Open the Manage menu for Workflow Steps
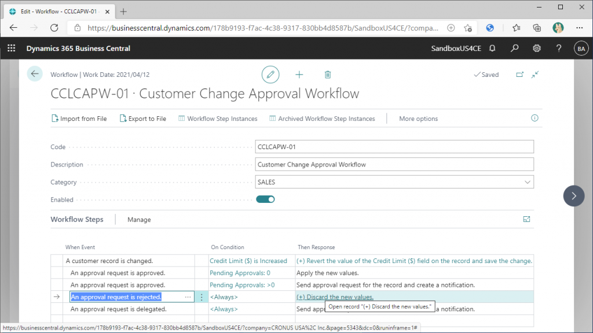593x333 pixels. click(139, 220)
